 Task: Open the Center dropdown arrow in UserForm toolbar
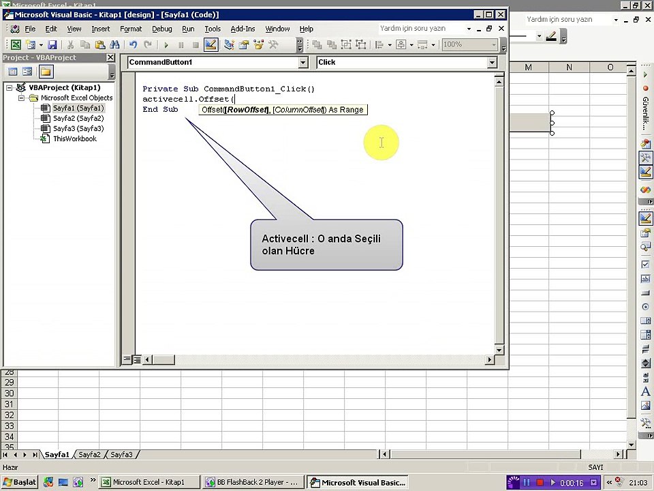411,45
